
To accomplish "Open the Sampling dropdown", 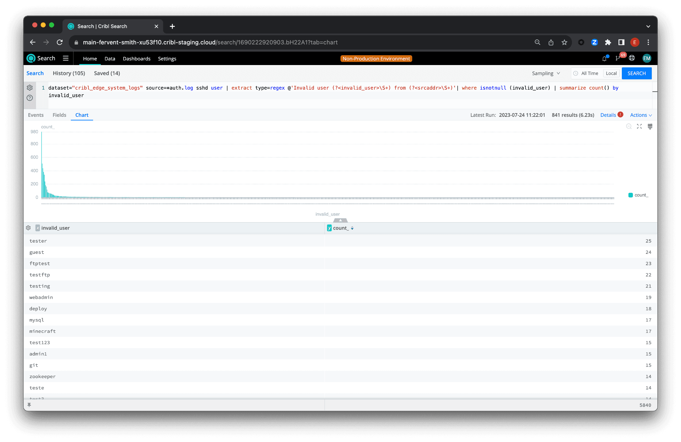I will (x=546, y=73).
